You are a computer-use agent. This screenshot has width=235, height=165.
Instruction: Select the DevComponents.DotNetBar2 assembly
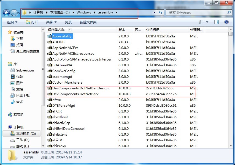75,94
